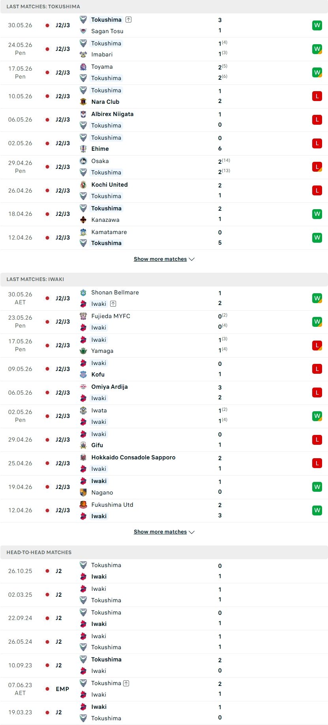Open the Iwaki vs Nagano 19.04.26 match
328x725 pixels.
click(164, 487)
